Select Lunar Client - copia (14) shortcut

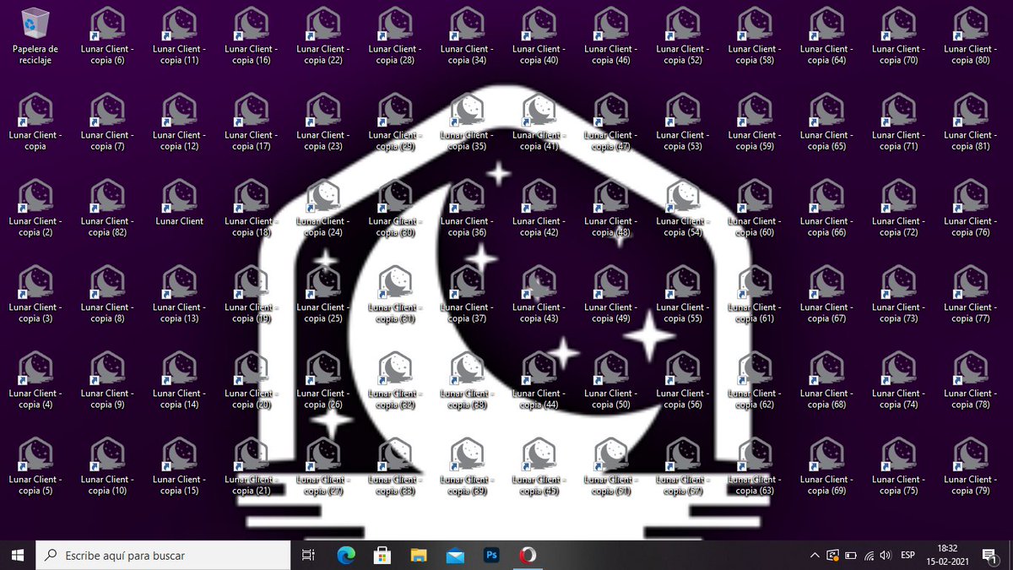[x=179, y=382]
